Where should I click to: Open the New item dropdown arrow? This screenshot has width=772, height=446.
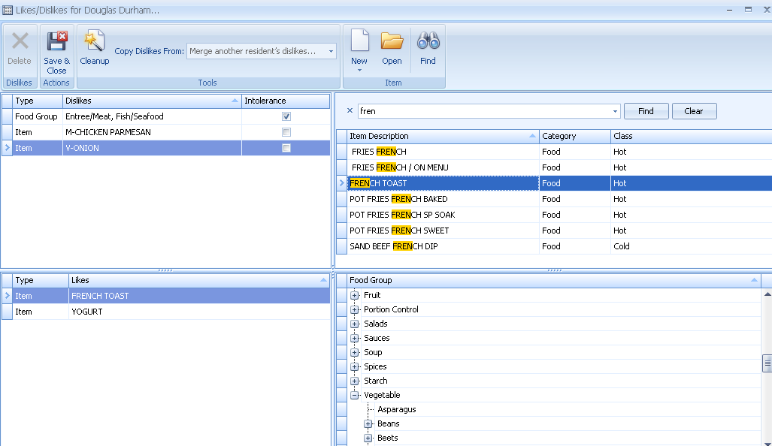[x=359, y=71]
